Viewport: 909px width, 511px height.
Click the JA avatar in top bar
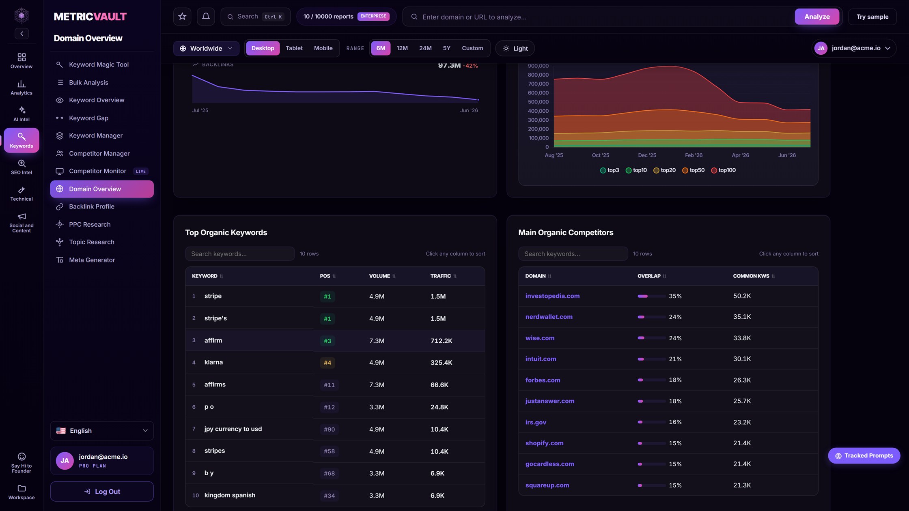click(821, 48)
